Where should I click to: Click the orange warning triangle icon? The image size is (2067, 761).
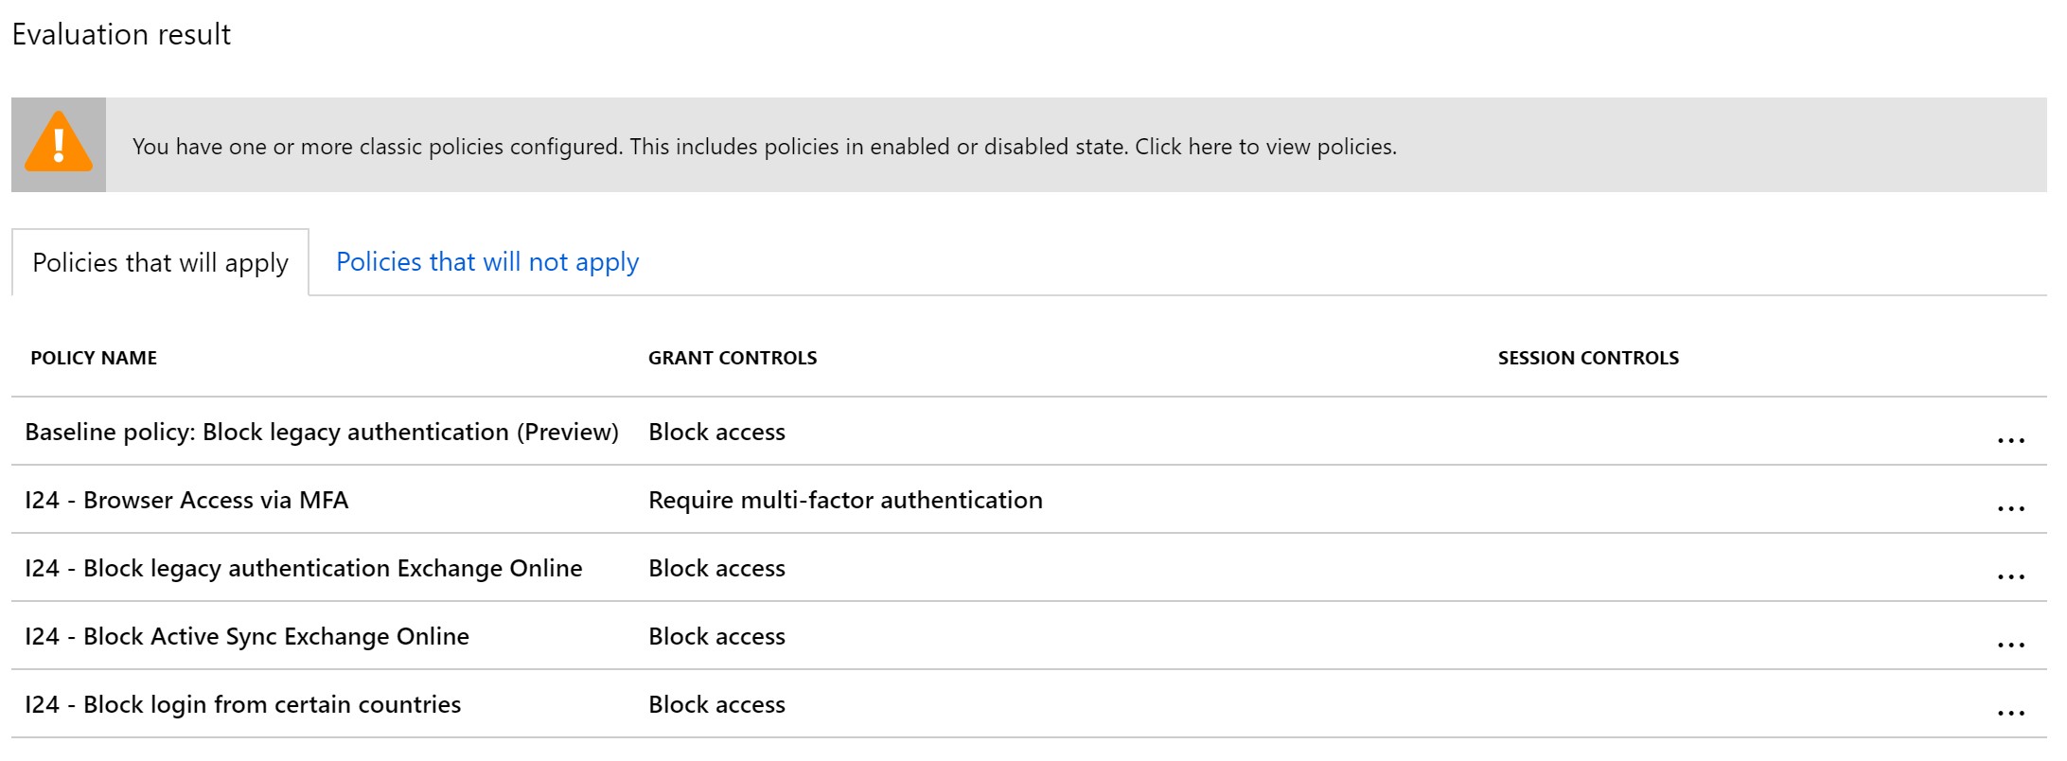point(59,145)
